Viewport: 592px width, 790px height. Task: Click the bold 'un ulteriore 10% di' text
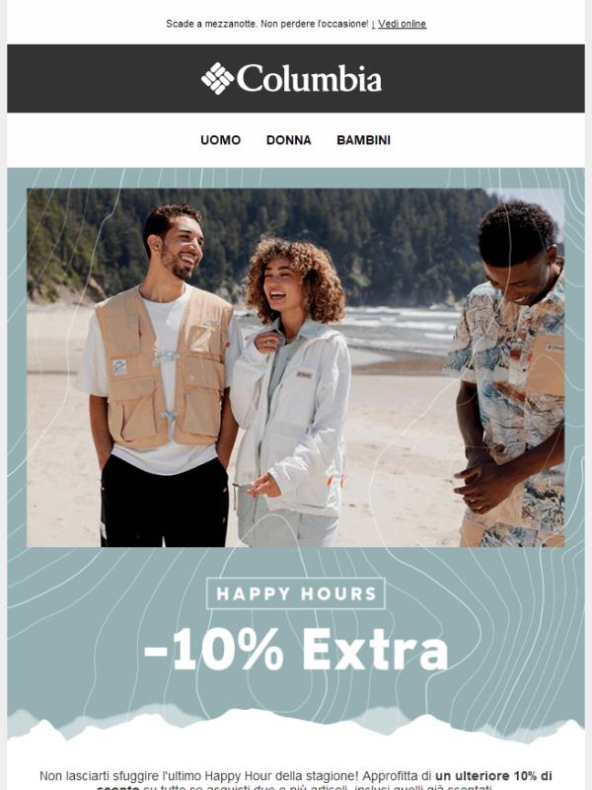click(493, 775)
